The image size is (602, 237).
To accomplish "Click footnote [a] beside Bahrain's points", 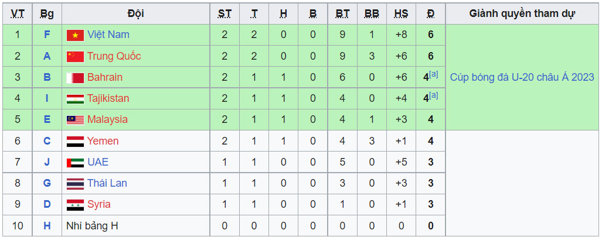I will (x=434, y=74).
